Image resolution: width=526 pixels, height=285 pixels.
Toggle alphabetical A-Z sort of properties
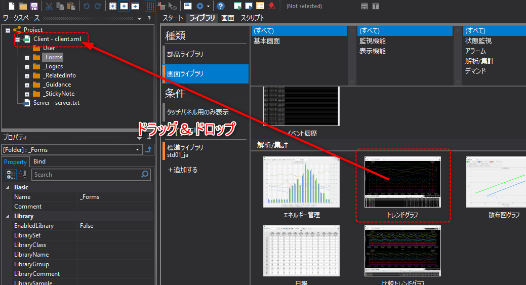click(x=23, y=175)
